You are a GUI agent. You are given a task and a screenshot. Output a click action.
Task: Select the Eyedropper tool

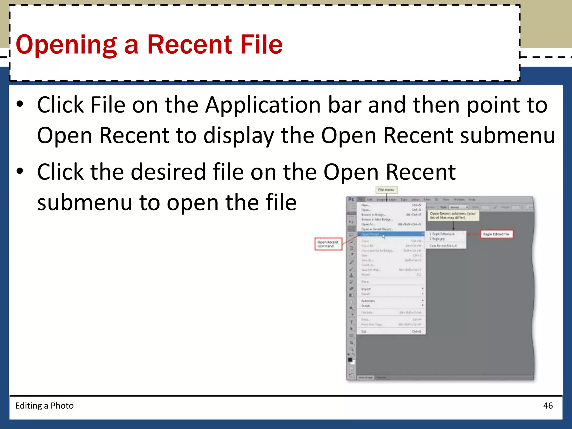tap(352, 254)
